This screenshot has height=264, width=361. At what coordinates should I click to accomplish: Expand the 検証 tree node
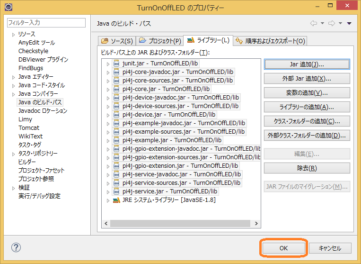click(x=13, y=188)
